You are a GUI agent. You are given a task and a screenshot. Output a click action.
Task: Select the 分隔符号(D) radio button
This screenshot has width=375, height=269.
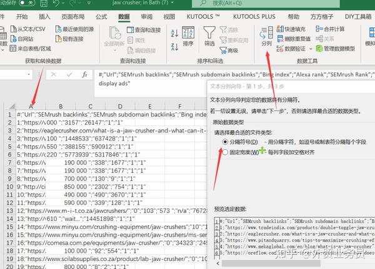225,142
